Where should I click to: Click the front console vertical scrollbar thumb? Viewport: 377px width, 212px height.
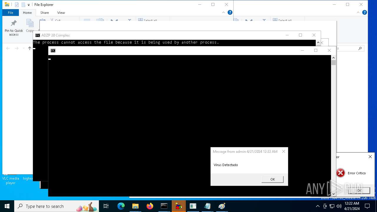pos(333,62)
